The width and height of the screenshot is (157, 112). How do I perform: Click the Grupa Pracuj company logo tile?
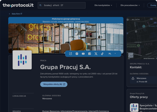tap(22, 60)
